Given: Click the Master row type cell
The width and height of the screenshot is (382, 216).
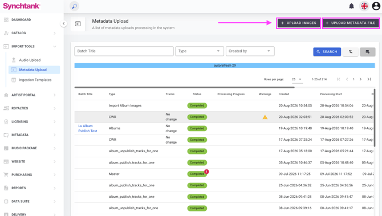Looking at the screenshot, I should click(114, 174).
